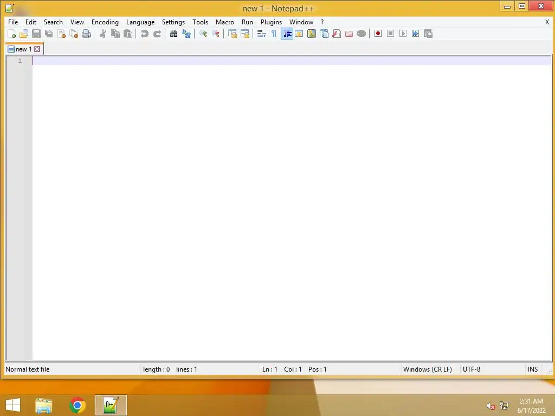Image resolution: width=555 pixels, height=416 pixels.
Task: Click the Open file toolbar icon
Action: 24,34
